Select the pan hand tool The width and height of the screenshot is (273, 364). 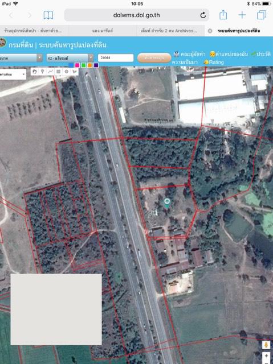click(35, 72)
